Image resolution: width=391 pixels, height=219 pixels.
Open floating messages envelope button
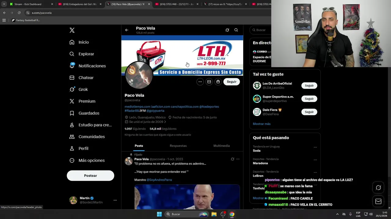coord(378,201)
